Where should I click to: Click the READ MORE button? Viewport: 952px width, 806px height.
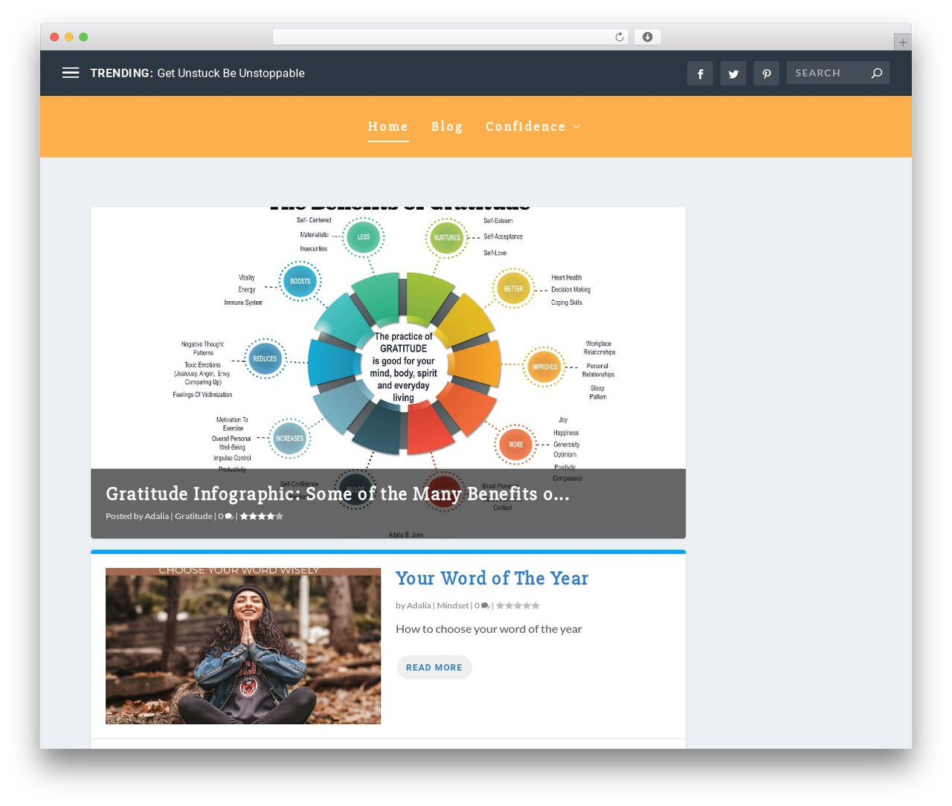pyautogui.click(x=434, y=668)
